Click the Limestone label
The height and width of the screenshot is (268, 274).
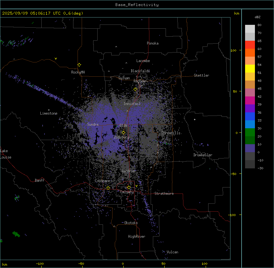(x=49, y=113)
